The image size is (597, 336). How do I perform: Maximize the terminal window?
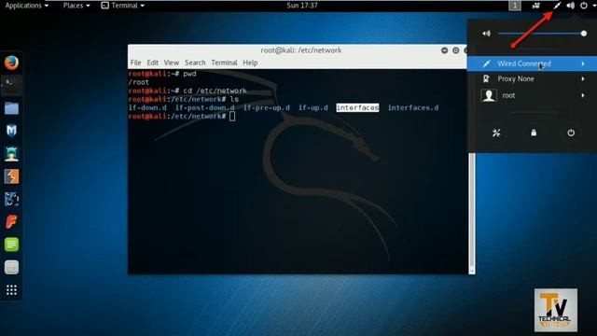456,50
